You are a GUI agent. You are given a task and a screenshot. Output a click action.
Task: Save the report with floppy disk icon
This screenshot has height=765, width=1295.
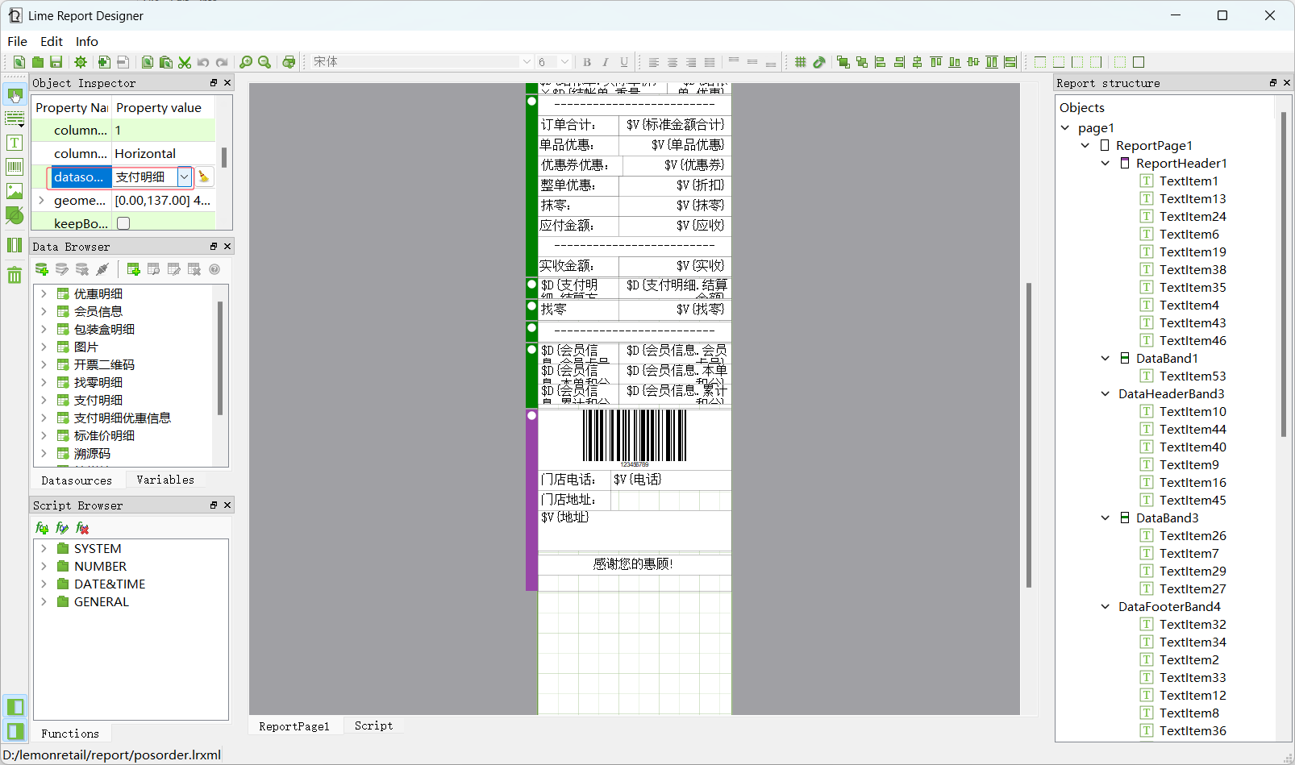56,62
